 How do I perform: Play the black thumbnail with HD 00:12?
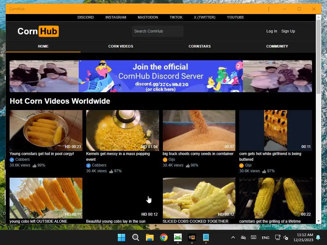pyautogui.click(x=122, y=198)
